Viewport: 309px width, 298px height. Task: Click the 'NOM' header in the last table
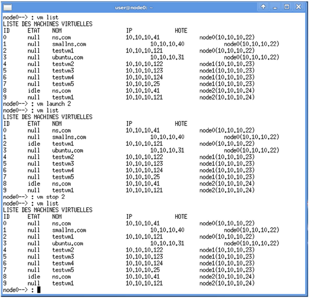(x=57, y=216)
